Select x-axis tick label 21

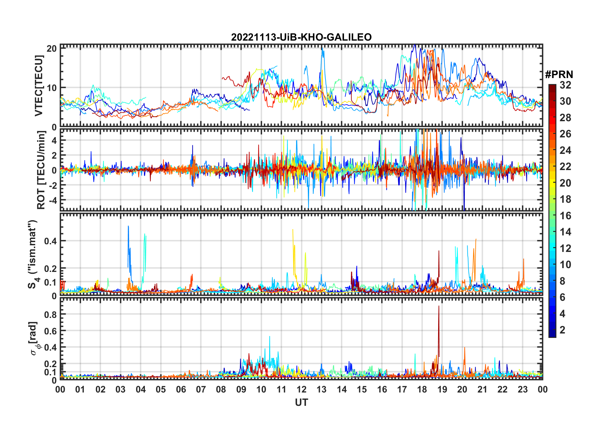click(x=482, y=389)
